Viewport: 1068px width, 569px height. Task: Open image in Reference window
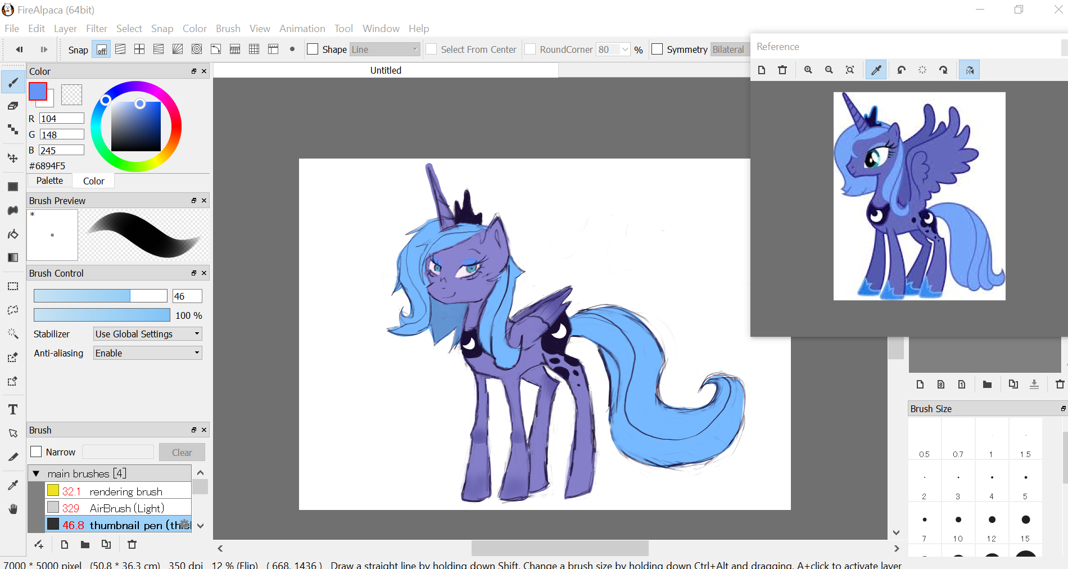click(762, 70)
